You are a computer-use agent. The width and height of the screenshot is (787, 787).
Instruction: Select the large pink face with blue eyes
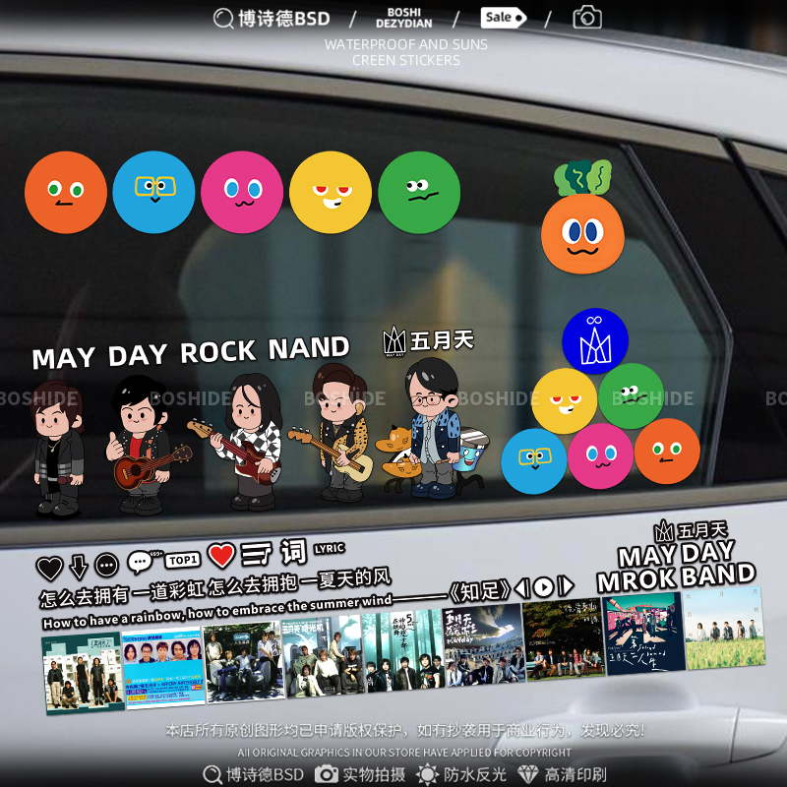(242, 192)
